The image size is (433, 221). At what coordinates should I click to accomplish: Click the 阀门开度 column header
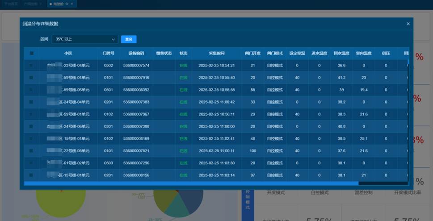[252, 53]
